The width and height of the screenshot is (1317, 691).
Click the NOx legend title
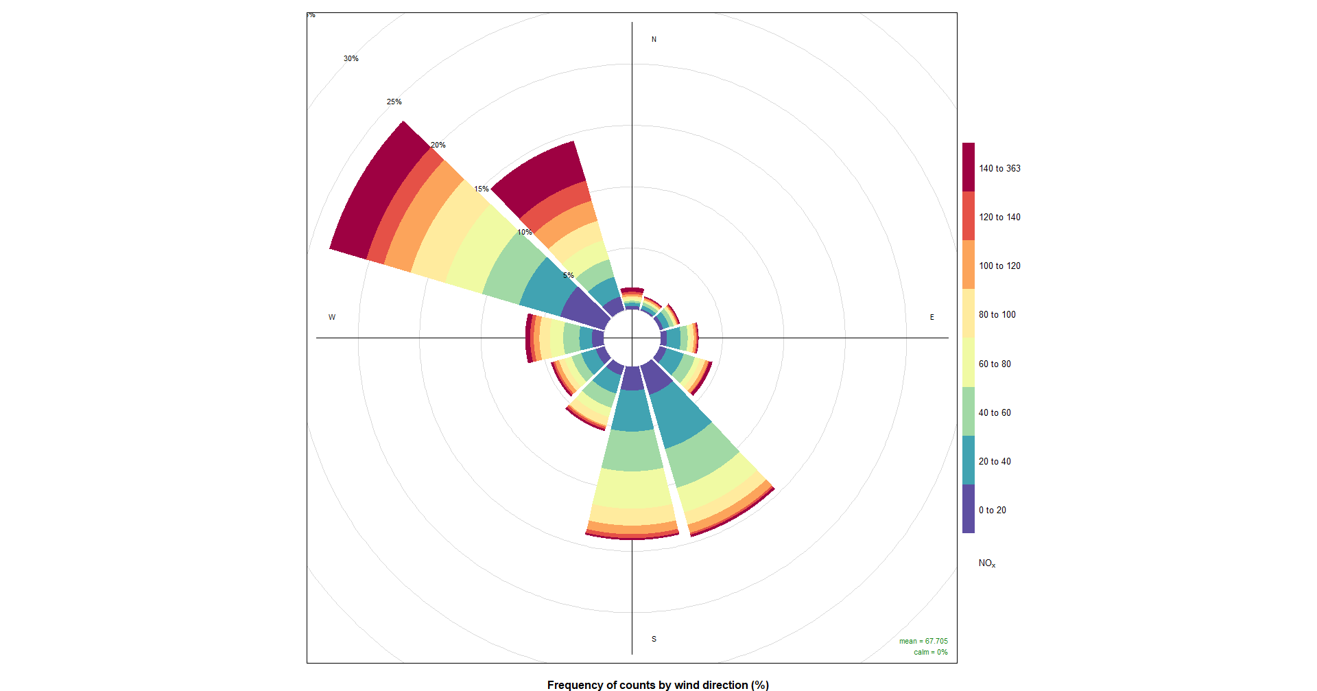click(986, 563)
